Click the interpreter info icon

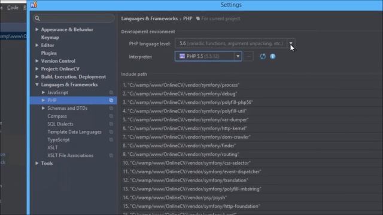pyautogui.click(x=273, y=56)
